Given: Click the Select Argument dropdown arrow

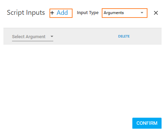Looking at the screenshot, I should (x=52, y=36).
